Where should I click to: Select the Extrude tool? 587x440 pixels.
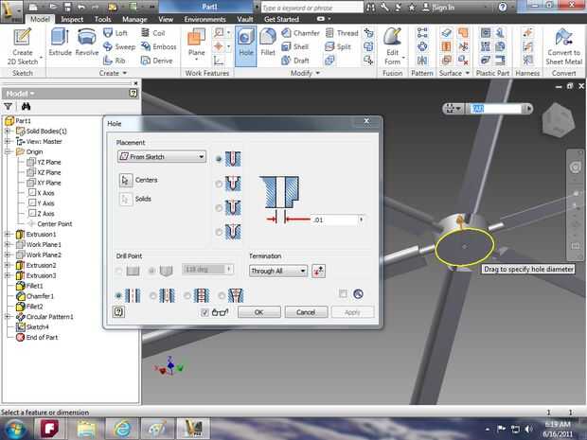tap(60, 42)
